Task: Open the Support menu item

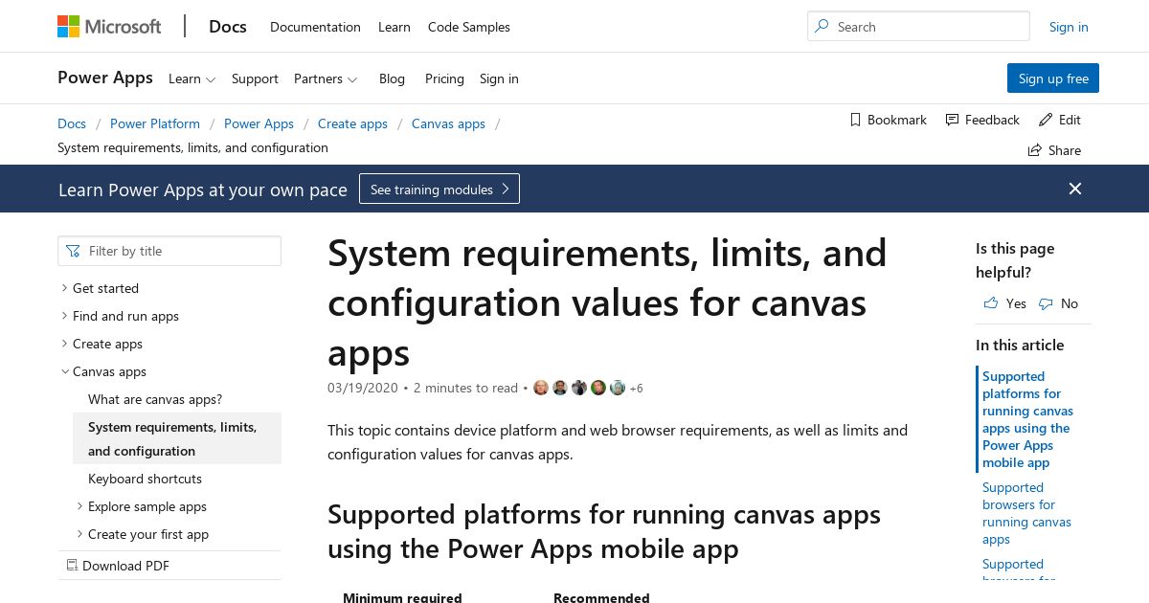Action: pos(255,78)
